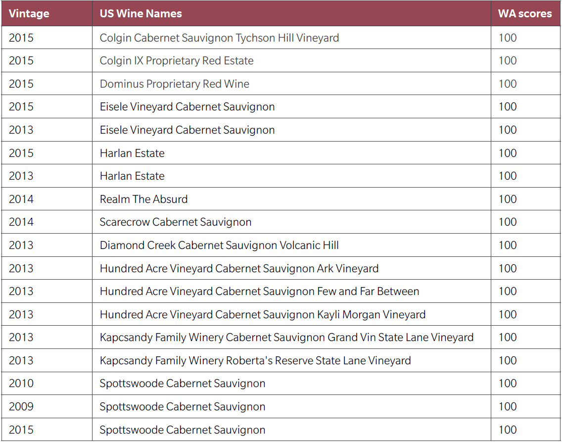Select Colgin IX Proprietary Red Estate

(177, 61)
